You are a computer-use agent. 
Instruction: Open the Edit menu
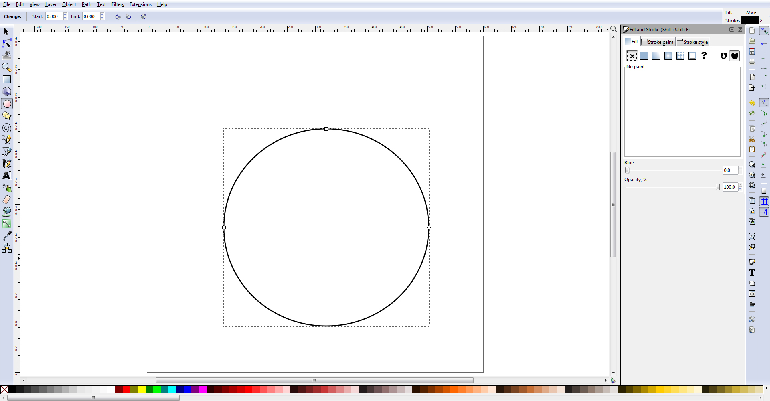pos(20,4)
